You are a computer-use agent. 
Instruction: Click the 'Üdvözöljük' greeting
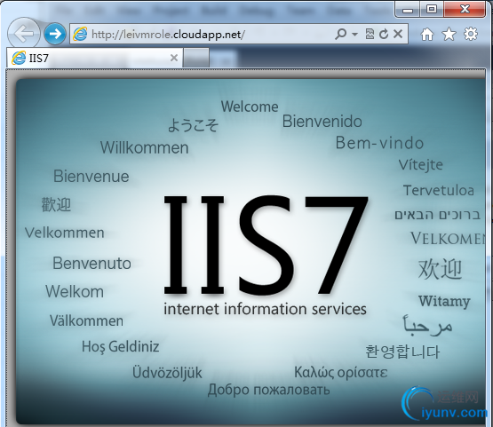pos(167,373)
